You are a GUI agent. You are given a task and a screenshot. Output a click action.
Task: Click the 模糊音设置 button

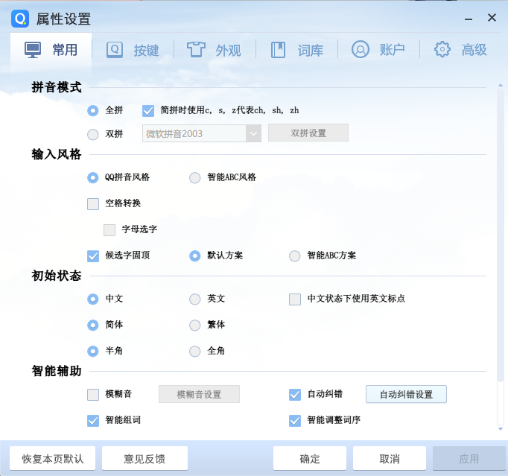pyautogui.click(x=199, y=394)
